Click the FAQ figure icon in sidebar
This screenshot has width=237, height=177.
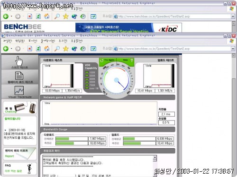pos(29,169)
